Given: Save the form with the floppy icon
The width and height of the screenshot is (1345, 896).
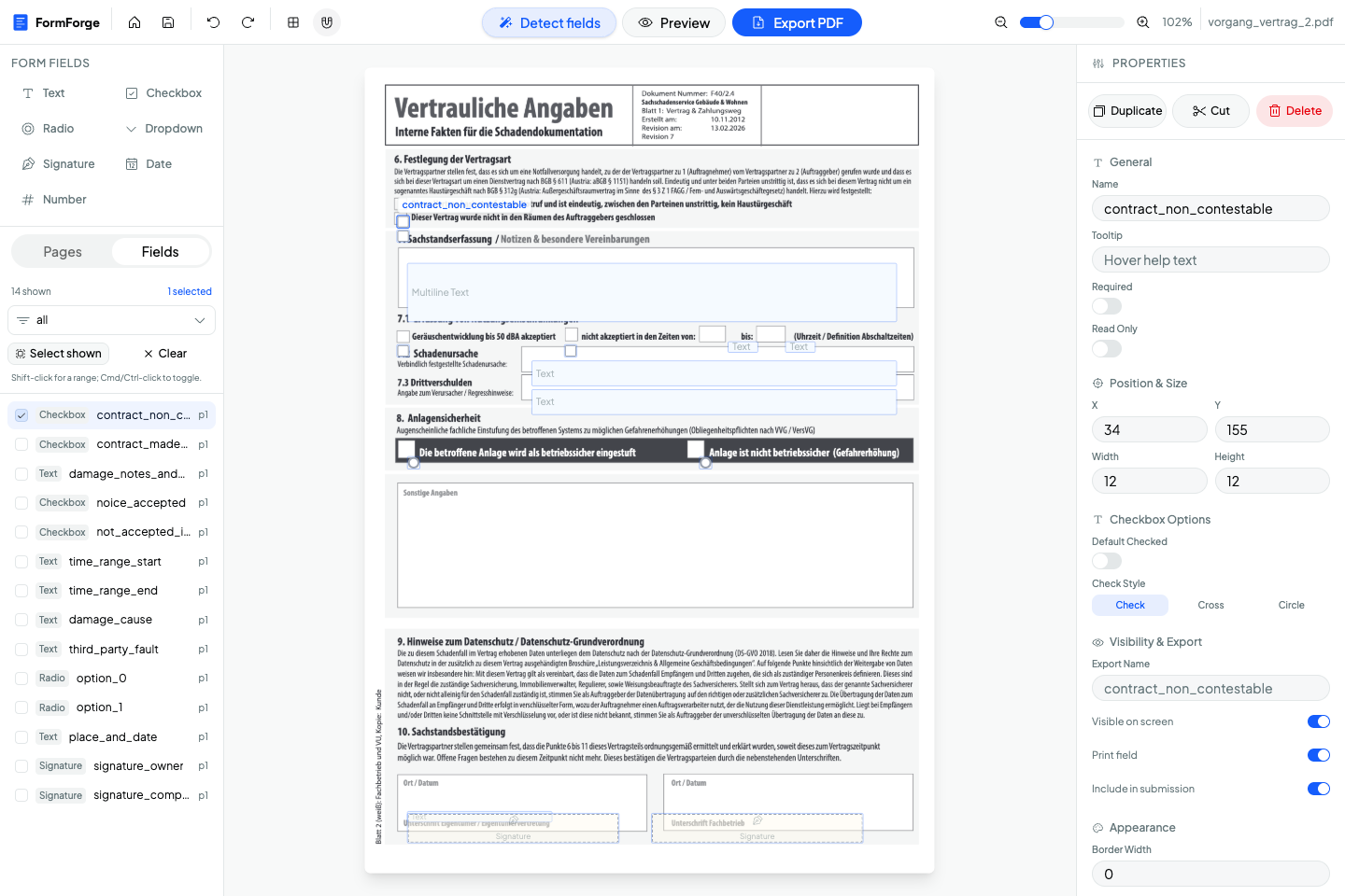Looking at the screenshot, I should 168,22.
